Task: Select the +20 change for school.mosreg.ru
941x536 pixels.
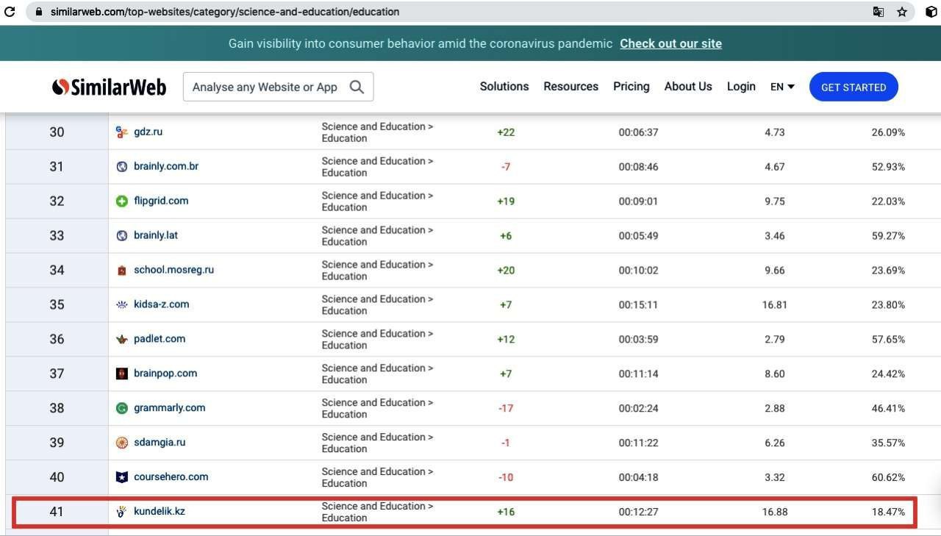Action: pyautogui.click(x=506, y=271)
